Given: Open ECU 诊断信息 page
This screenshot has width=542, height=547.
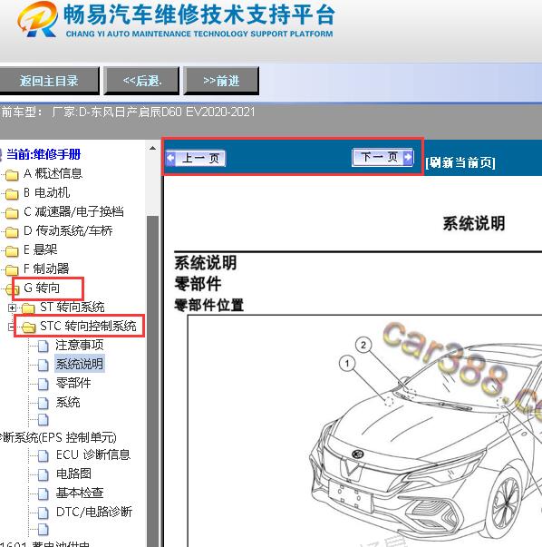Looking at the screenshot, I should [93, 454].
